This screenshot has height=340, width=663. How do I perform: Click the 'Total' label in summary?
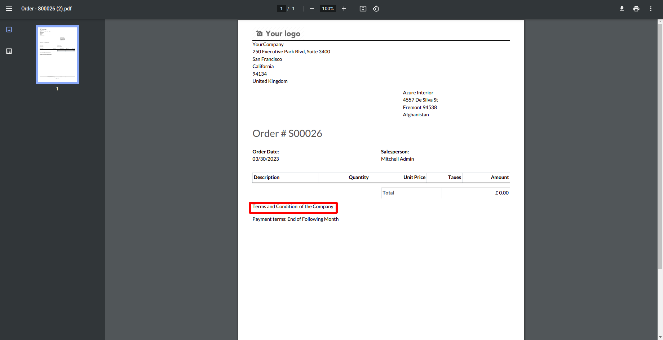[x=388, y=193]
